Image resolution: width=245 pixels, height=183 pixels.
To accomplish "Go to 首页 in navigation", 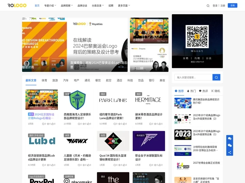I will [37, 6].
